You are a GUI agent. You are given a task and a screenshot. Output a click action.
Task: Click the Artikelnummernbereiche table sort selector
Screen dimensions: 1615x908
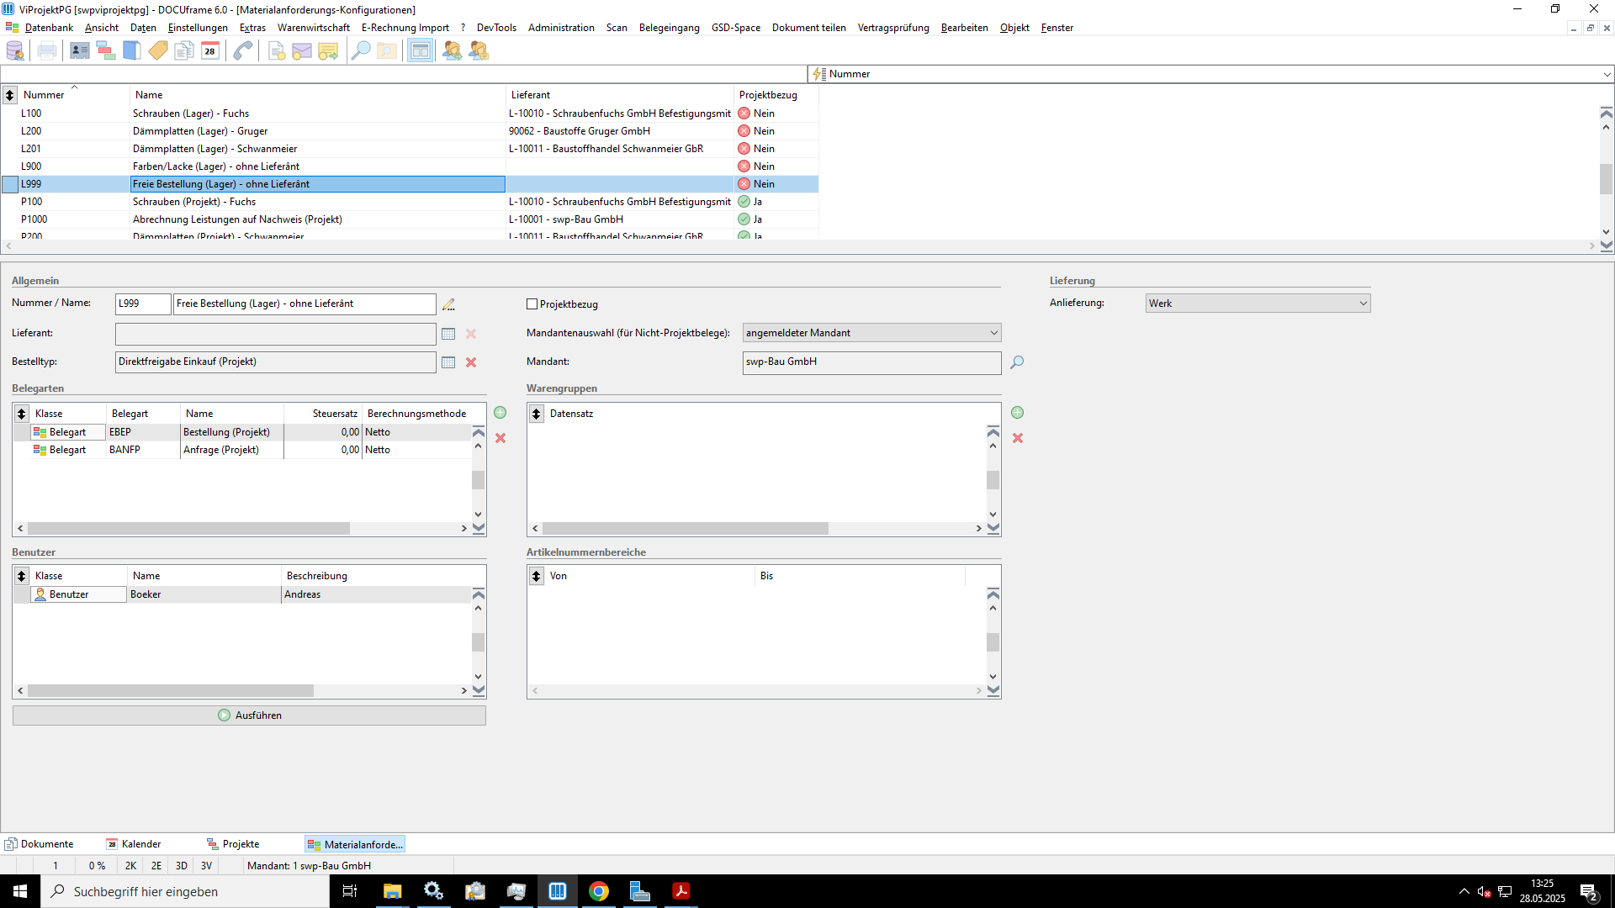pos(537,576)
